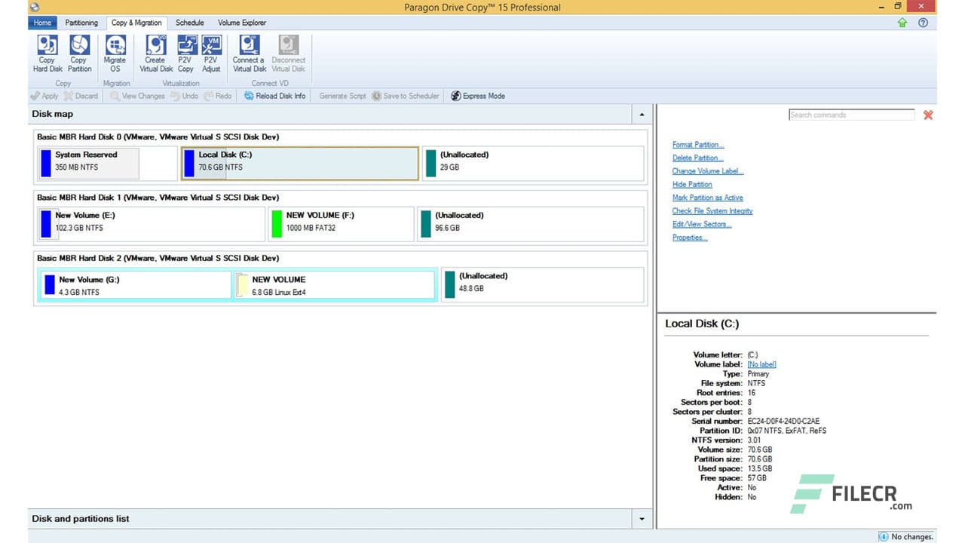Screen dimensions: 965x543
Task: Mark the partition as active
Action: pos(707,197)
